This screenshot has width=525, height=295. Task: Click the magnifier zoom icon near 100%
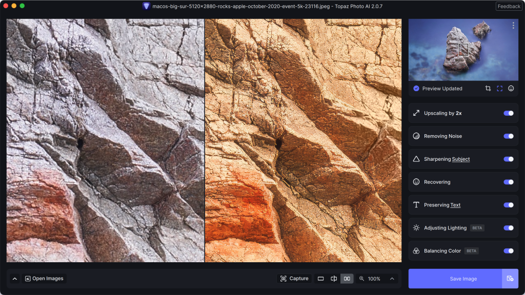[x=362, y=279]
